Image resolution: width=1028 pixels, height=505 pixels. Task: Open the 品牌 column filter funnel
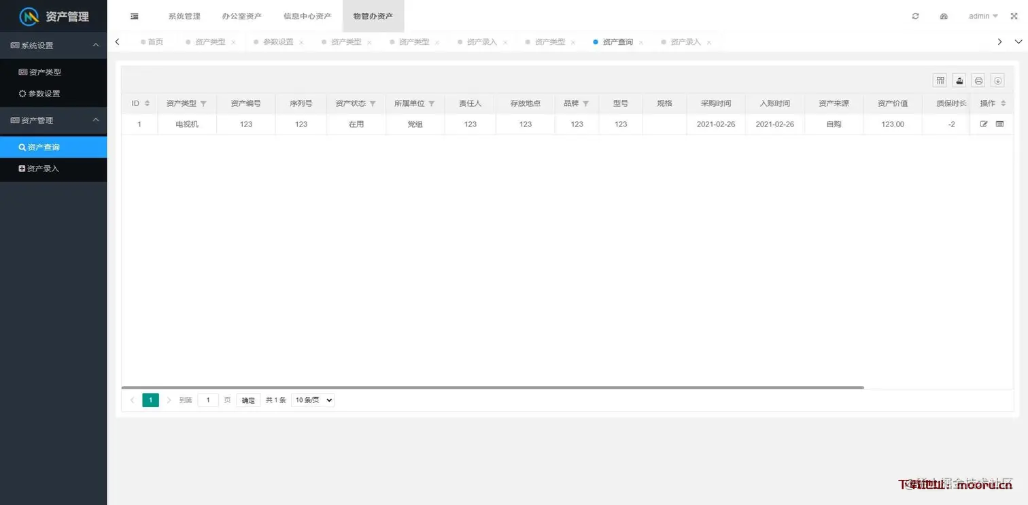(585, 104)
